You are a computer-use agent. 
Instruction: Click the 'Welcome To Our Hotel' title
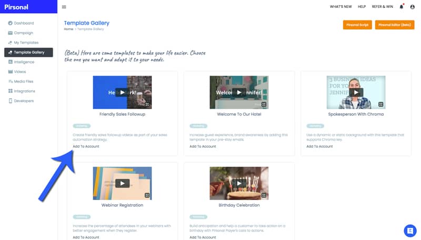(x=239, y=114)
